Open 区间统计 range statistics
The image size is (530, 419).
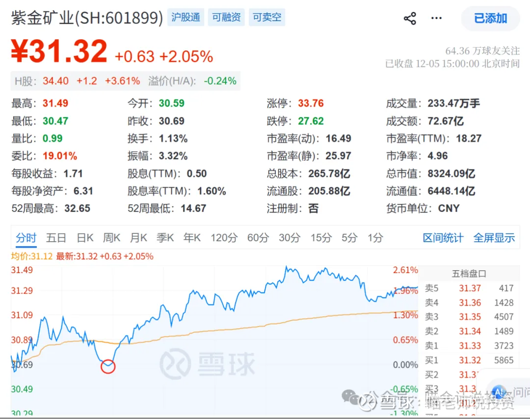(x=443, y=238)
